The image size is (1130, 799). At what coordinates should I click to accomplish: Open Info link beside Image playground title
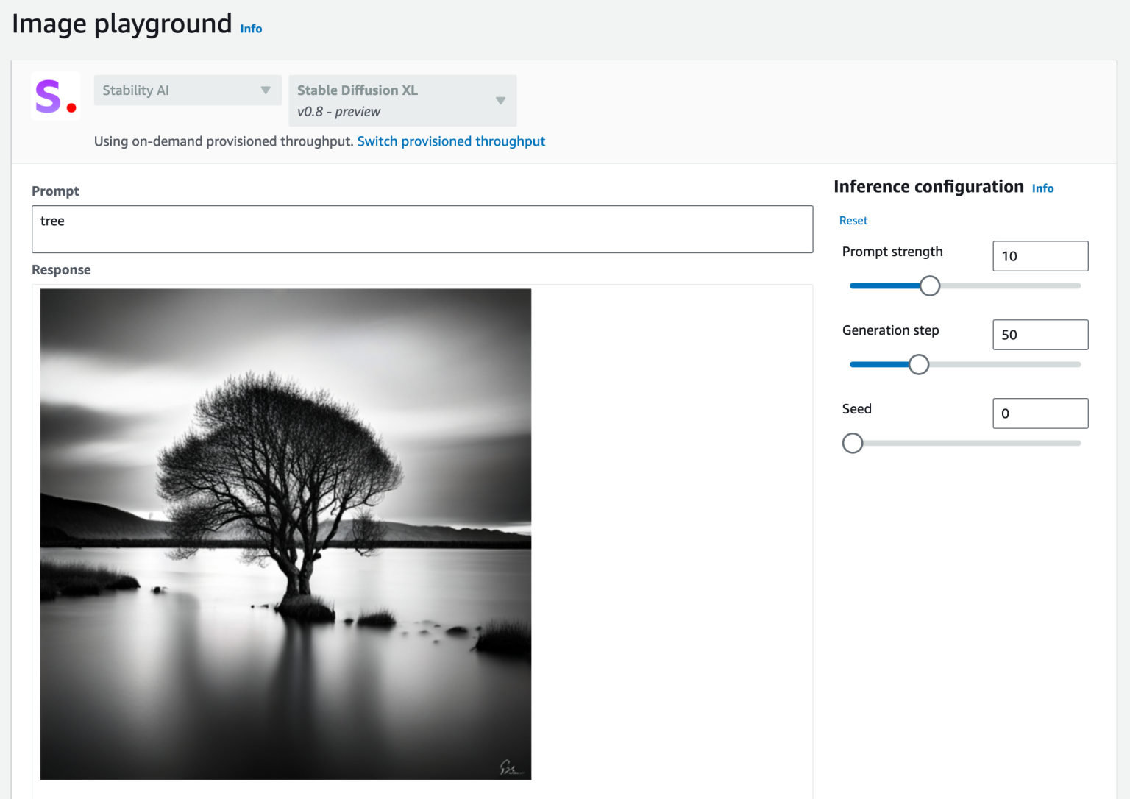(251, 29)
